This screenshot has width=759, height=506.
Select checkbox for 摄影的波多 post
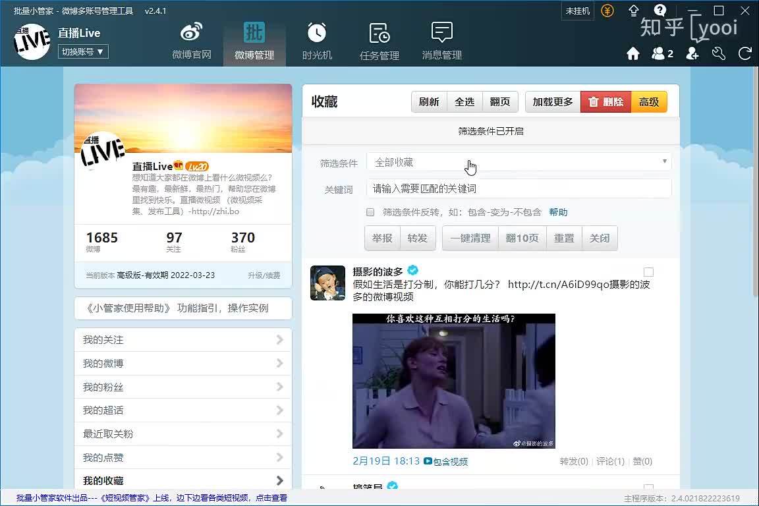click(x=648, y=272)
